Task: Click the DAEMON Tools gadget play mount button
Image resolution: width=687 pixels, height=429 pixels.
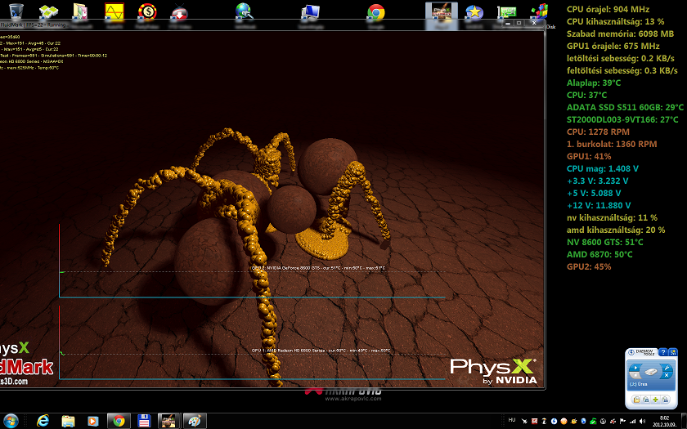Action: pos(635,368)
